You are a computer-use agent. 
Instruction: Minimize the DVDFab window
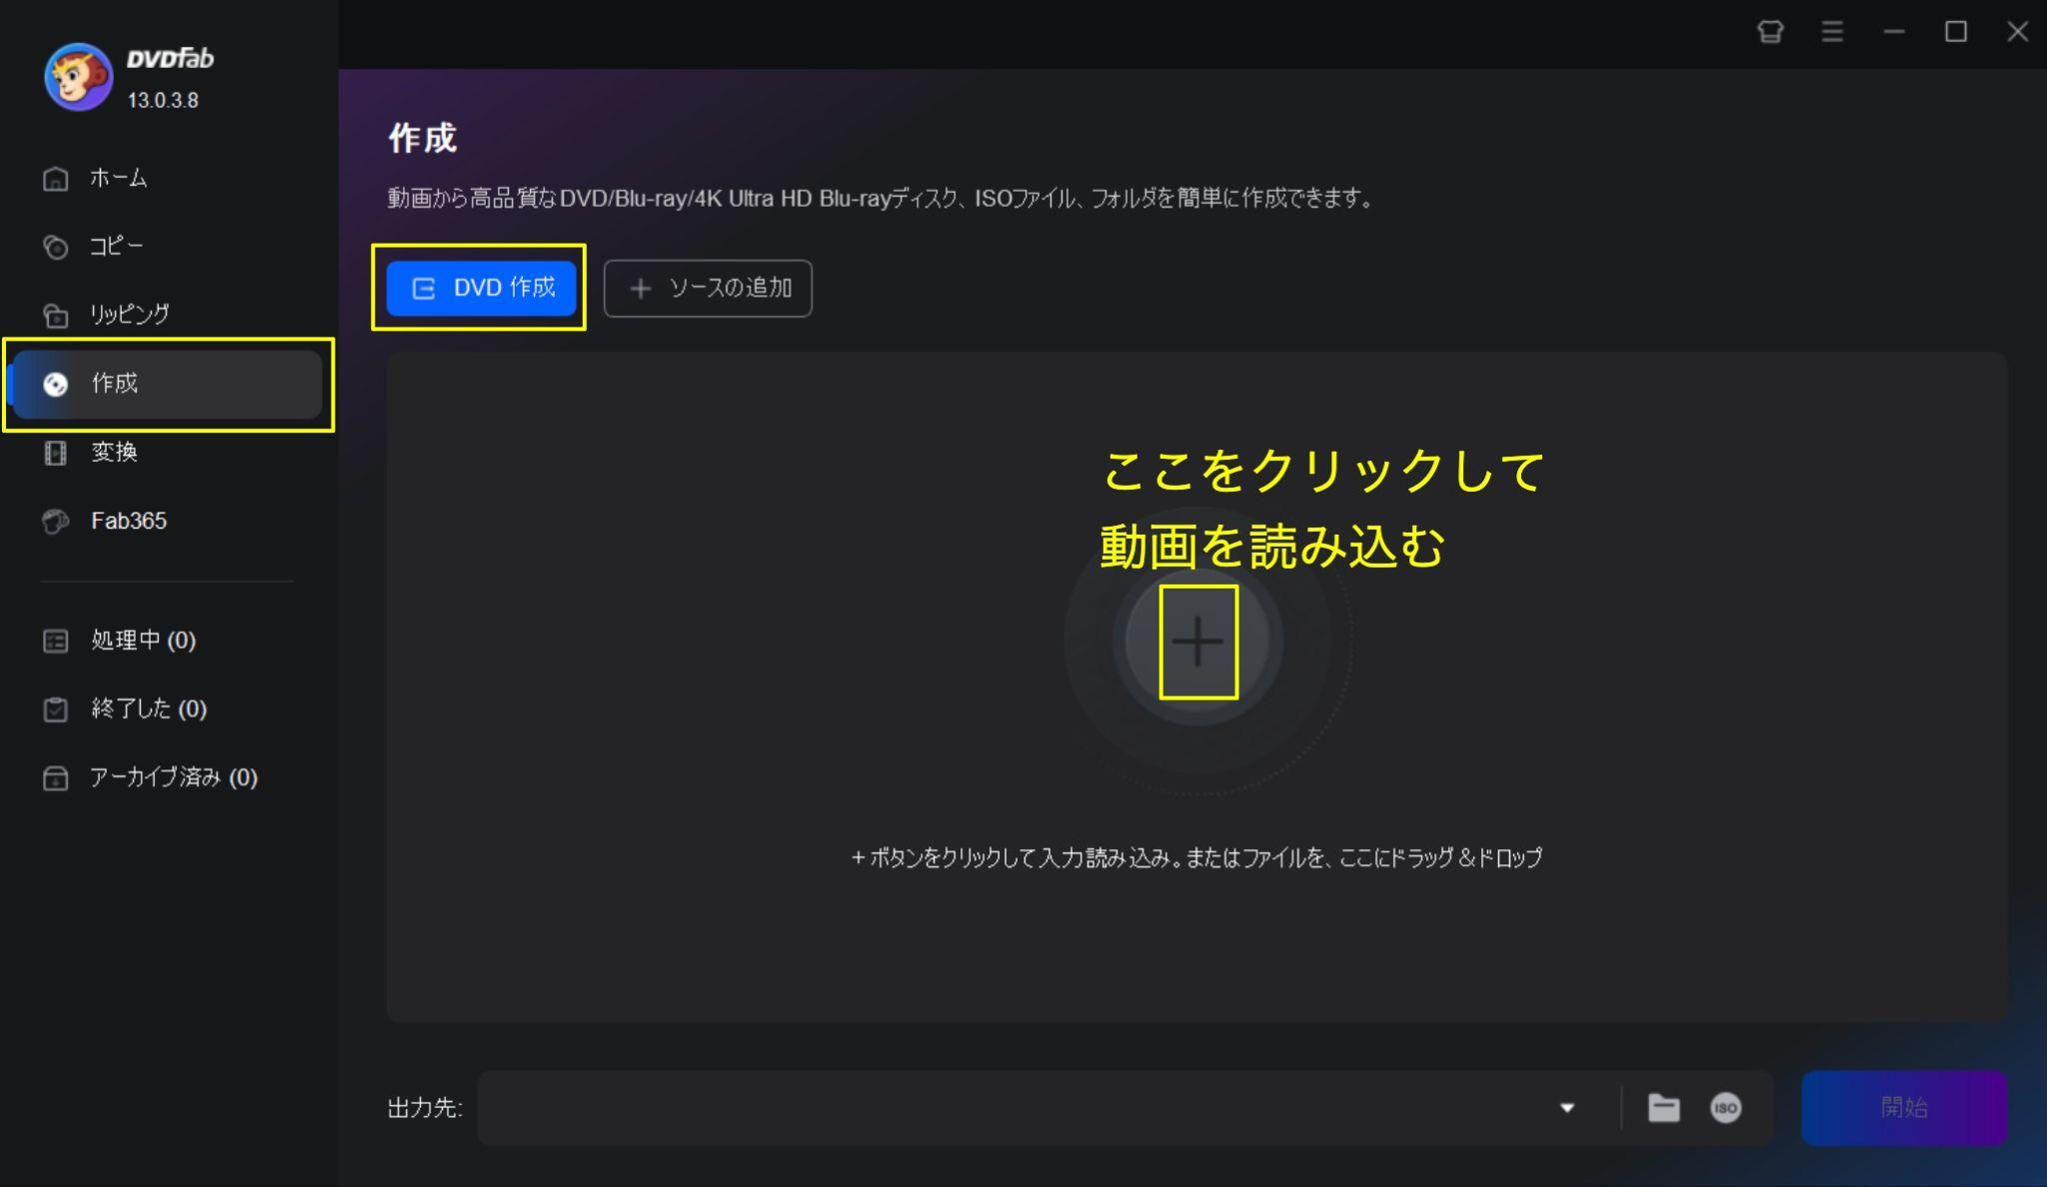tap(1894, 32)
